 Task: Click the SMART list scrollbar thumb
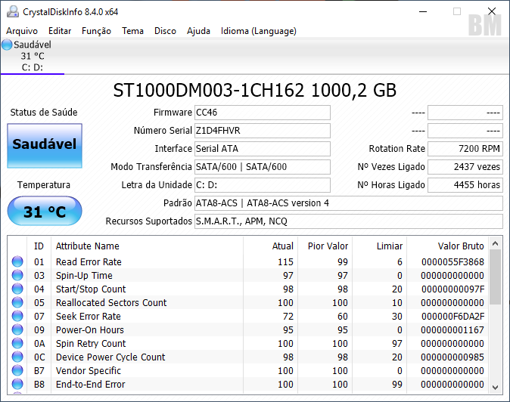tap(496, 277)
